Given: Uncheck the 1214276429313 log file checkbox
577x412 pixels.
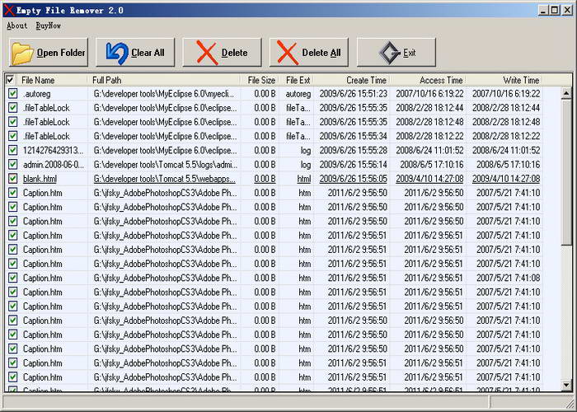Looking at the screenshot, I should tap(12, 150).
